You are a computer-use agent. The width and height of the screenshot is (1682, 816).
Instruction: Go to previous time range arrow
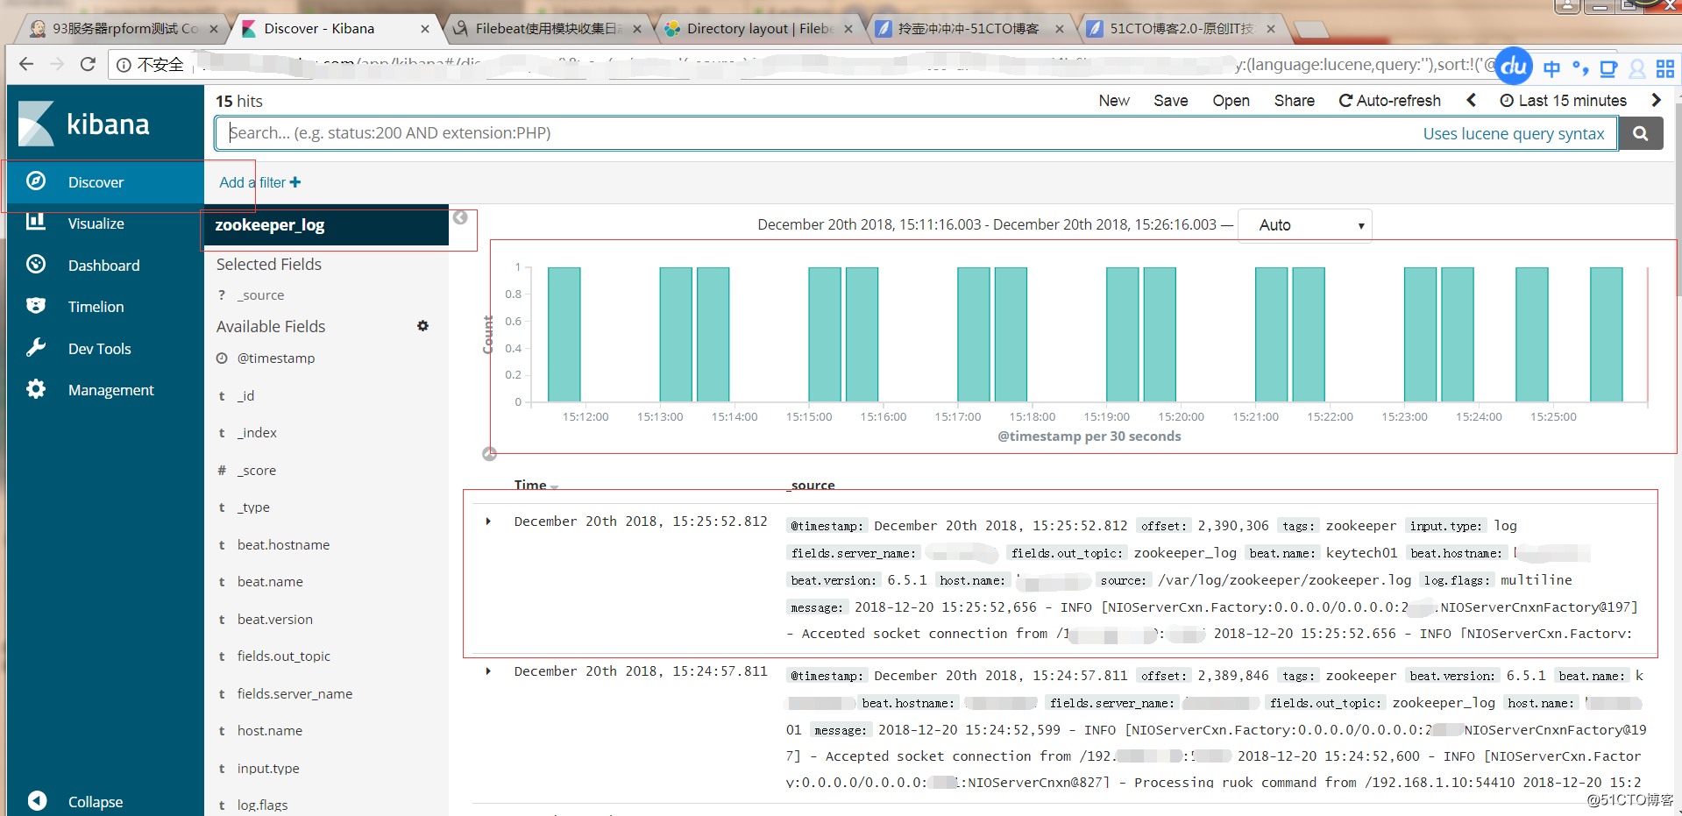point(1472,101)
